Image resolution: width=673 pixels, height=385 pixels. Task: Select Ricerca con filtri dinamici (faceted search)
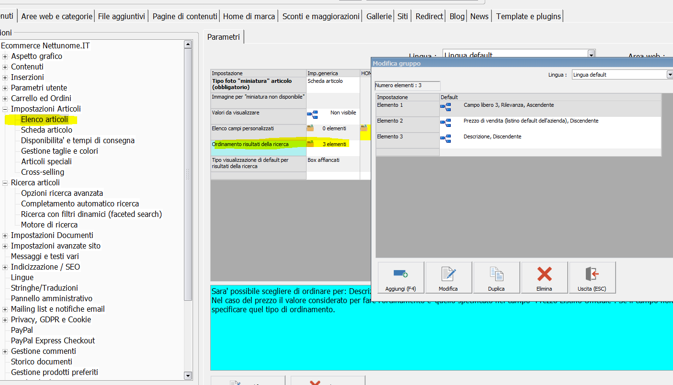[x=91, y=215]
